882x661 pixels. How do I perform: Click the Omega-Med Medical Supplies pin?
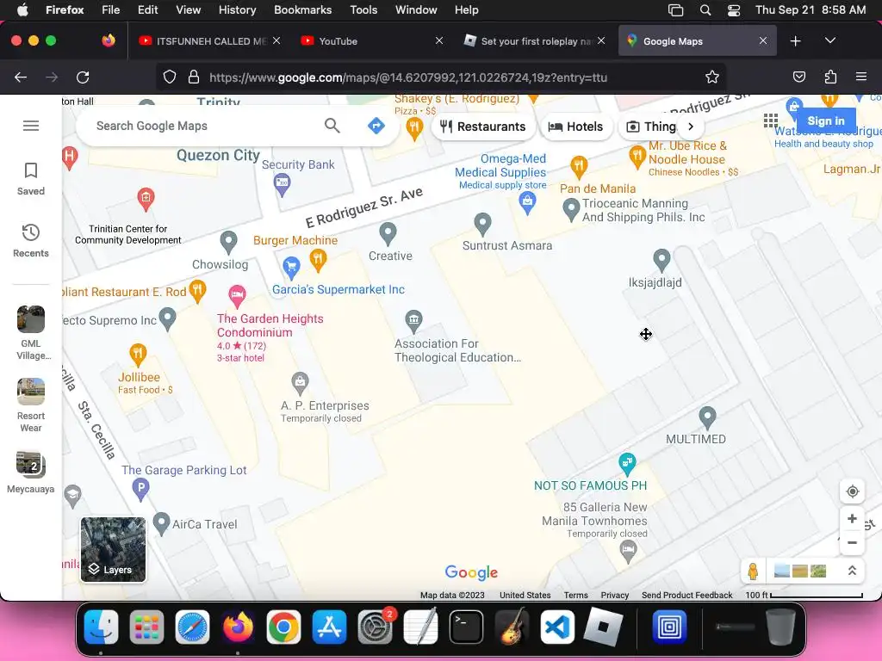pyautogui.click(x=527, y=203)
